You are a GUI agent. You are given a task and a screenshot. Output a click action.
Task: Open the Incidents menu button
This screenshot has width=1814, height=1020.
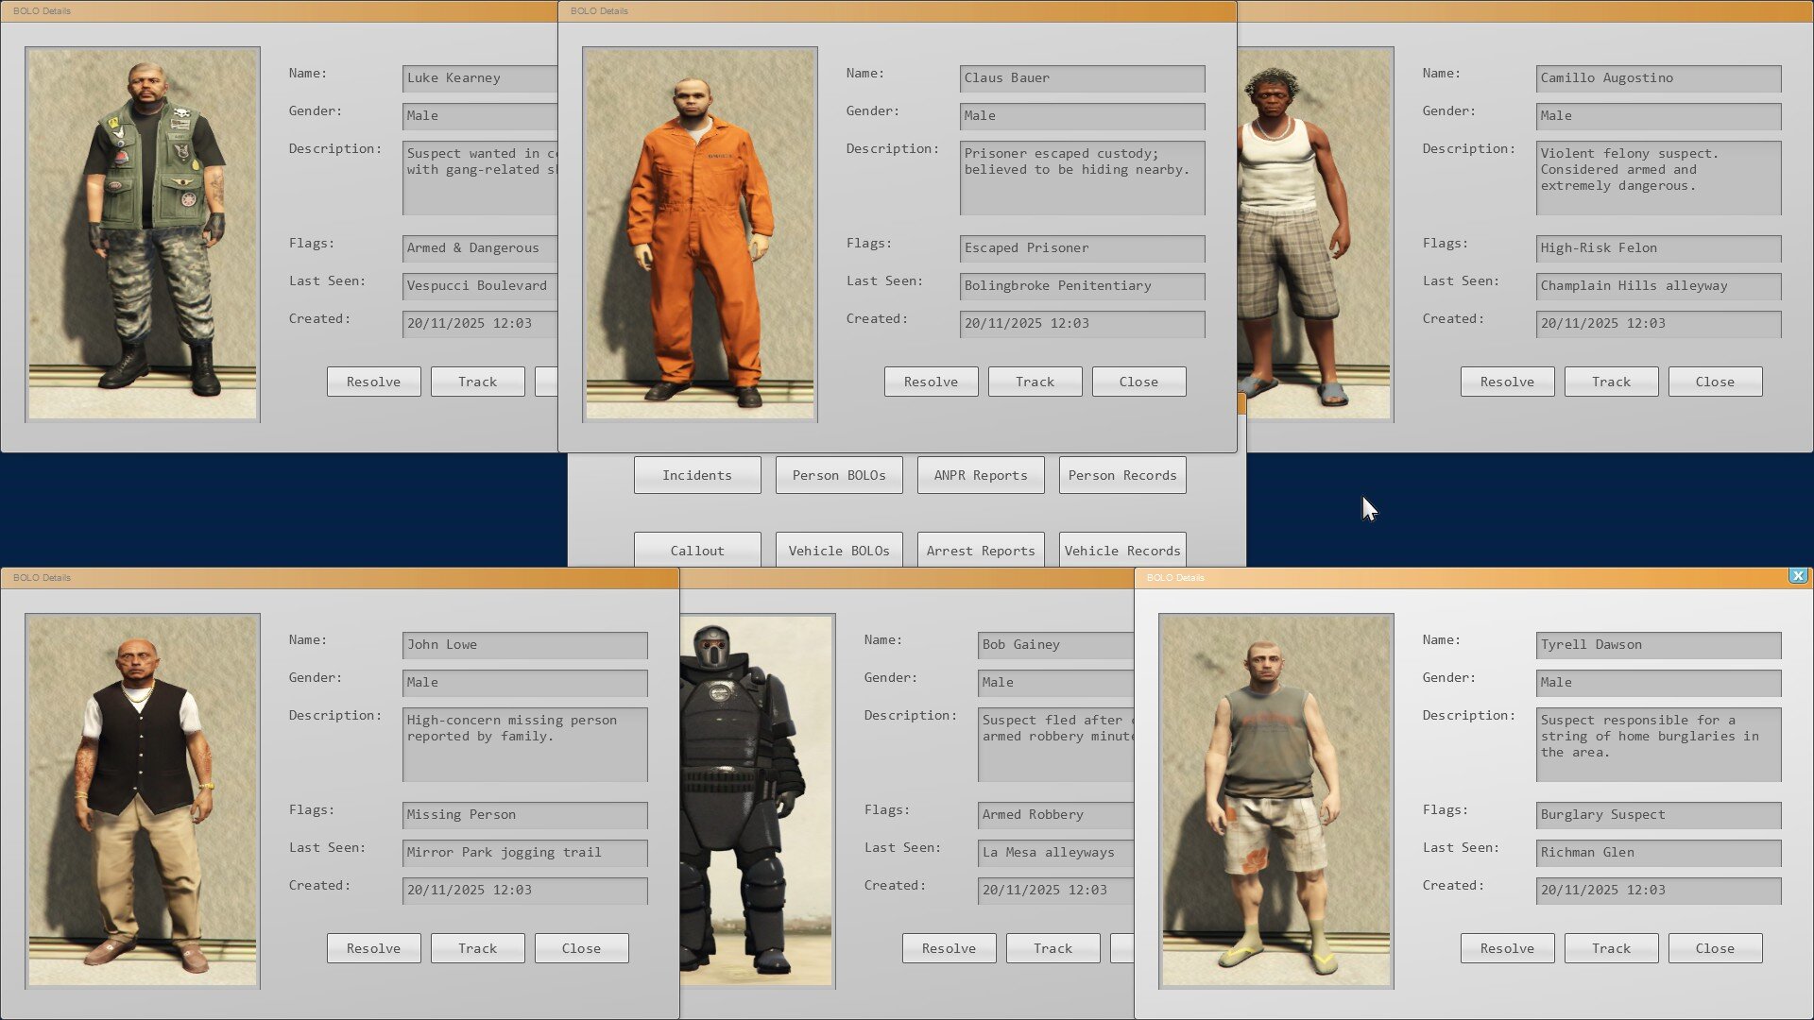[x=697, y=475]
